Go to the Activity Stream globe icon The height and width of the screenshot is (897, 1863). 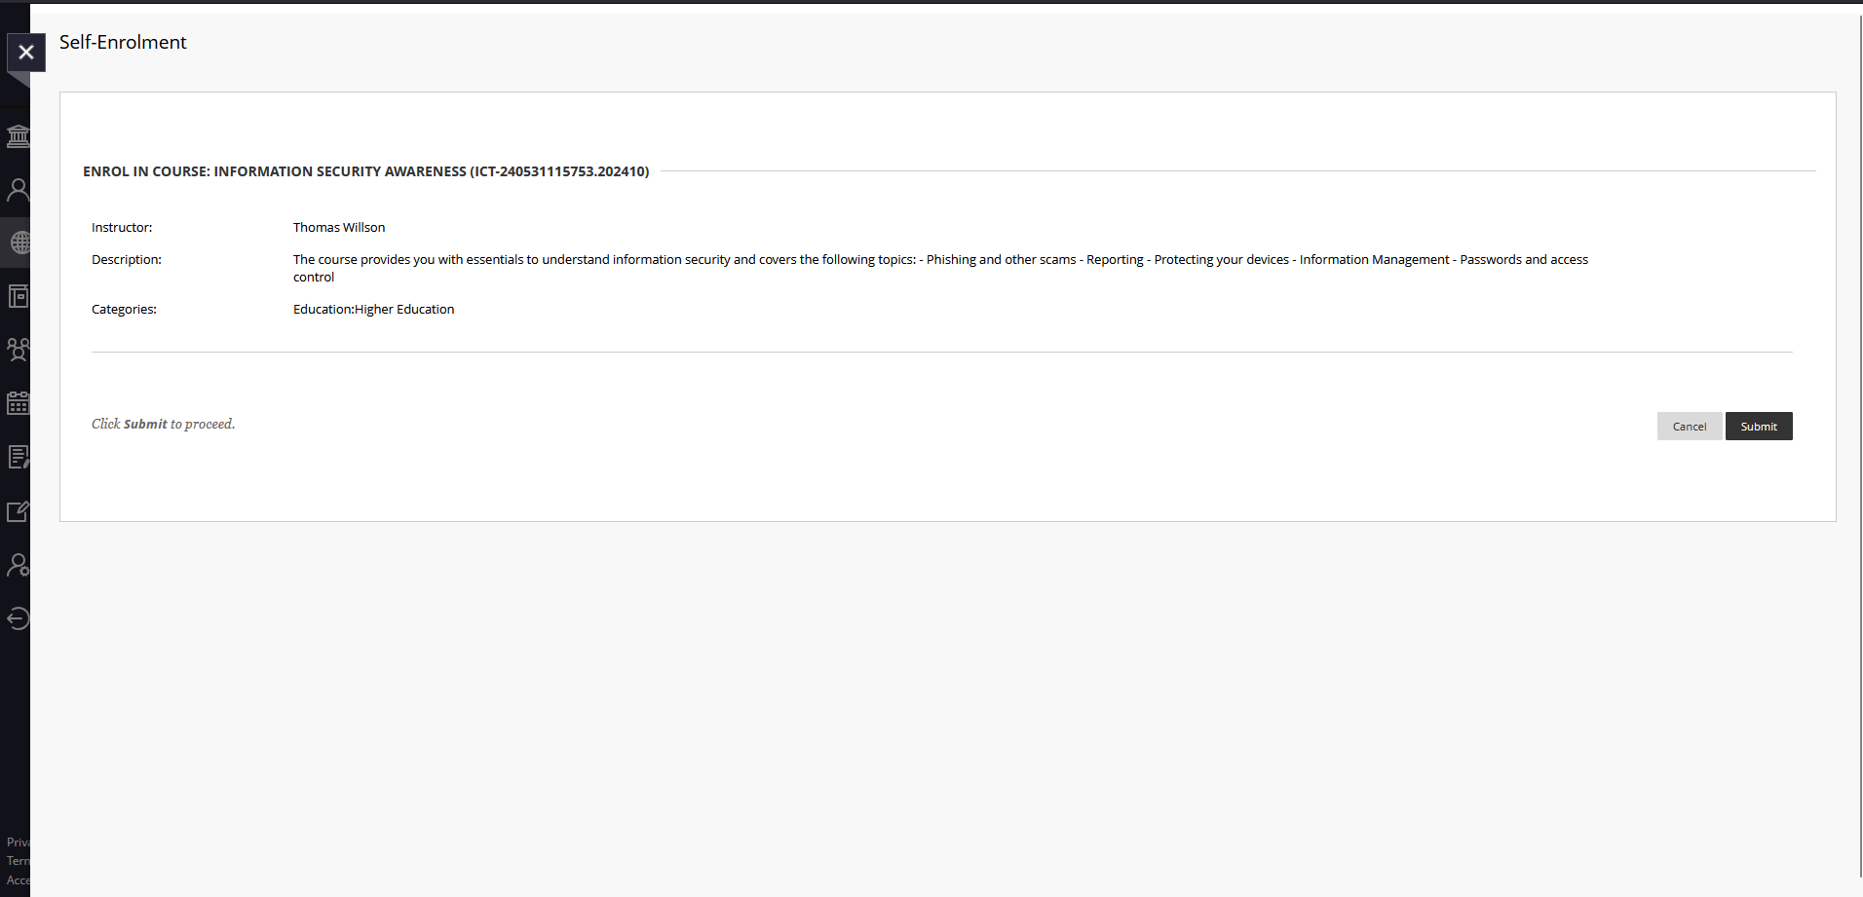[19, 243]
